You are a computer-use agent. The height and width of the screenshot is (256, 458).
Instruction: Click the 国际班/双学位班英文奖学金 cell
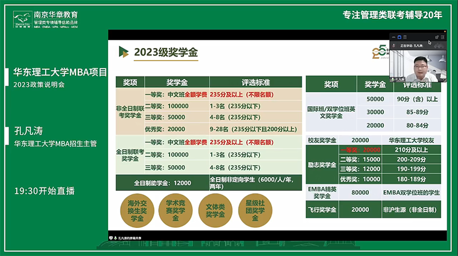[331, 112]
